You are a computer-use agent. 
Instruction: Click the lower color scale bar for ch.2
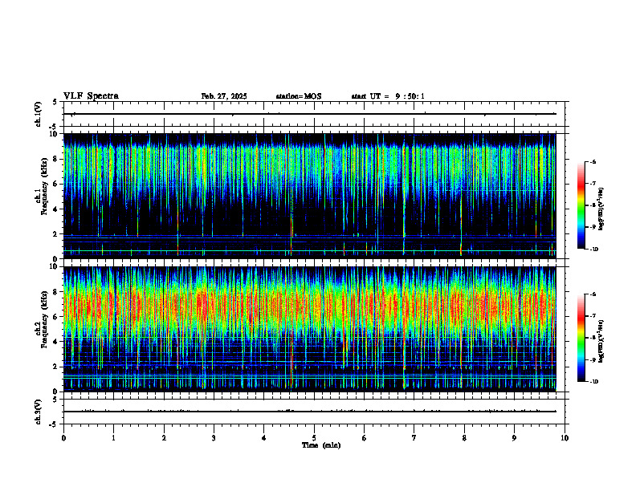pyautogui.click(x=581, y=338)
